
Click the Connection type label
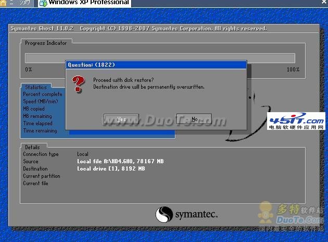tap(41, 154)
